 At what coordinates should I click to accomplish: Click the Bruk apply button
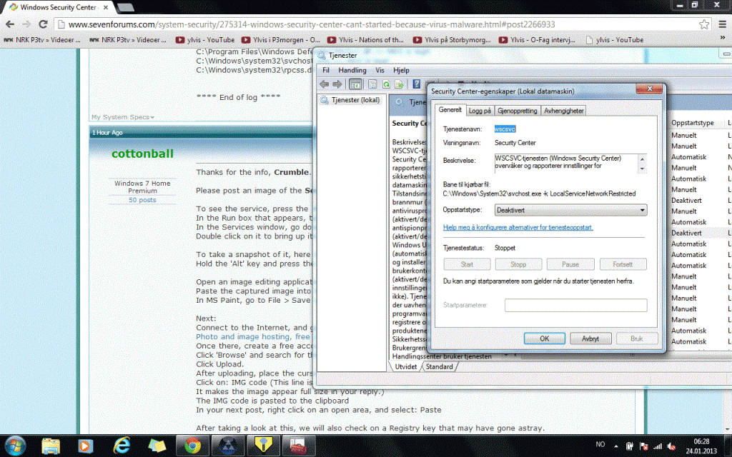coord(637,338)
